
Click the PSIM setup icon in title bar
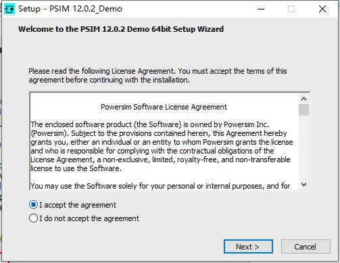(9, 9)
